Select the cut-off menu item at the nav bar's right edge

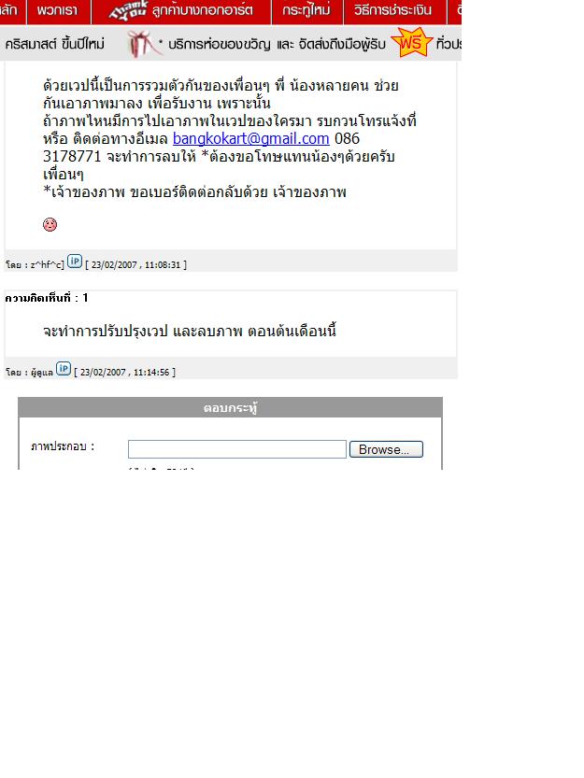click(454, 11)
